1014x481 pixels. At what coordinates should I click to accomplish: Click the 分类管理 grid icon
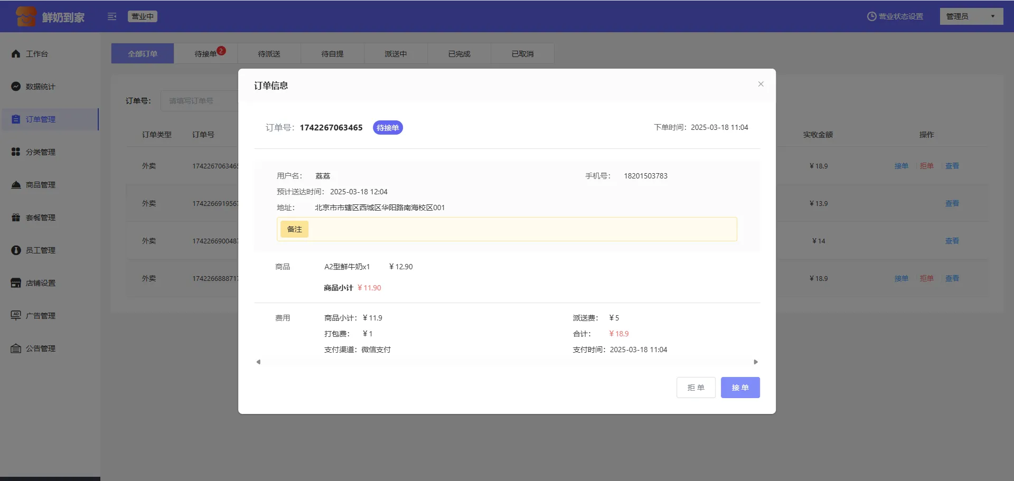(x=16, y=152)
